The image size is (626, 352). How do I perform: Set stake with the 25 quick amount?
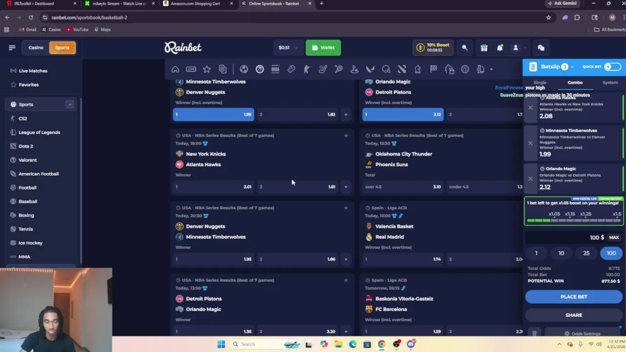point(586,253)
